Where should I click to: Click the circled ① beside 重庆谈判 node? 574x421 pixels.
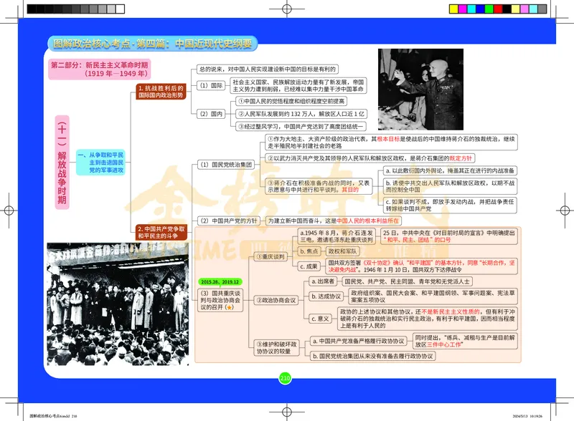click(259, 257)
